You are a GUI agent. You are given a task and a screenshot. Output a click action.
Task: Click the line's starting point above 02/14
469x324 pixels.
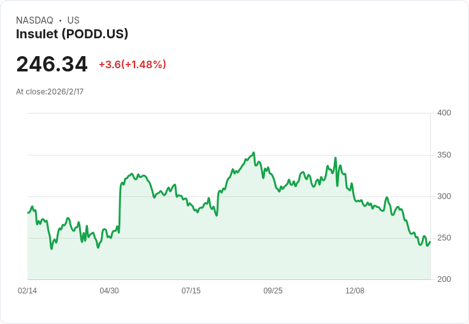(x=28, y=212)
